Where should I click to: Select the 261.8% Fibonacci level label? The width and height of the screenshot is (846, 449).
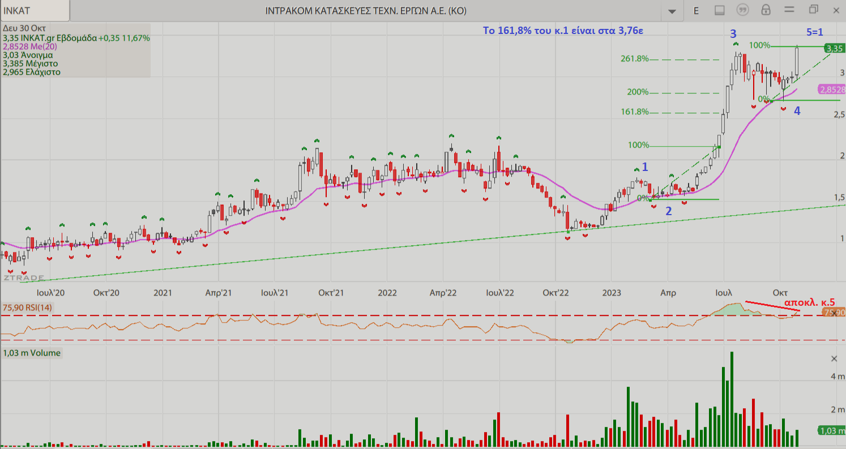(x=634, y=59)
